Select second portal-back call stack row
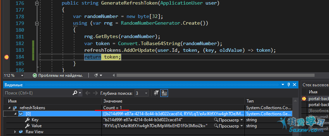 (x=318, y=105)
